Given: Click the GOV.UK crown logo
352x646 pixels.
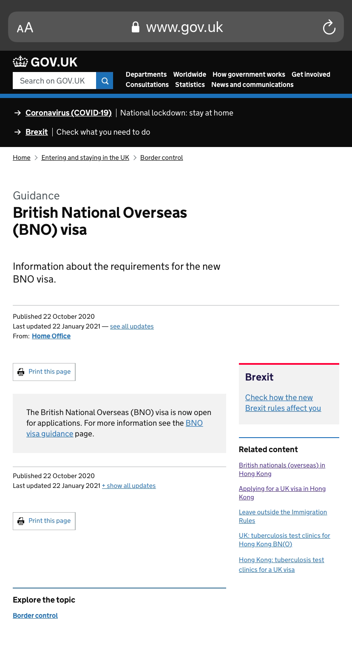Looking at the screenshot, I should point(45,62).
